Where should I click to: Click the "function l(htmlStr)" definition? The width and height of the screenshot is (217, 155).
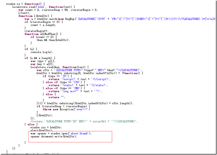coord(35,16)
